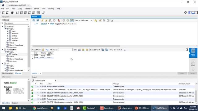The image size is (198, 111).
Task: Toggle wrap cell content in result grid
Action: coord(125,50)
